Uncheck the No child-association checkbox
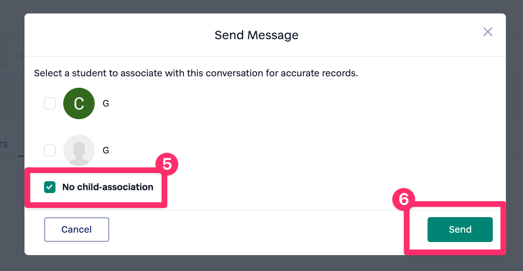Screen dimensions: 523x271 50,187
